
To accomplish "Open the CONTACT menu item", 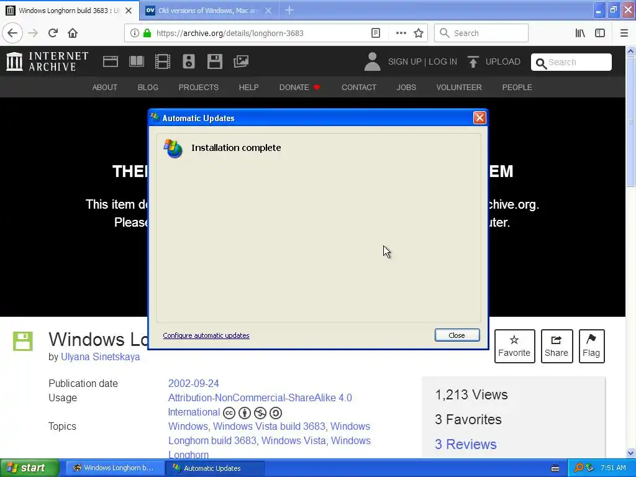I will 358,87.
